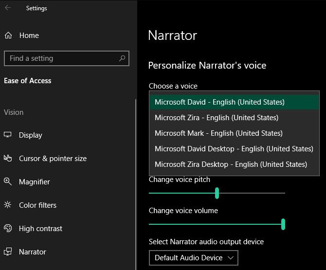The image size is (326, 270).
Task: Go to High contrast settings
Action: (x=40, y=229)
